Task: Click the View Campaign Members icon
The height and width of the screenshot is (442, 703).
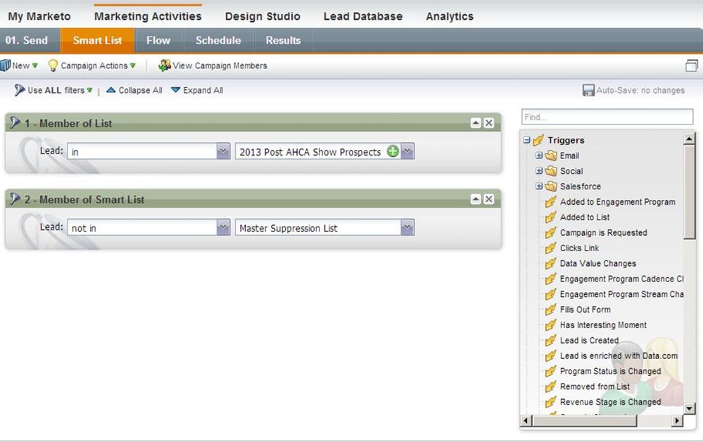Action: [165, 65]
